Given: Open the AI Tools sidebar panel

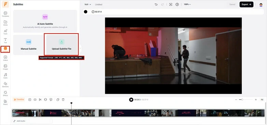Looking at the screenshot, I should [x=5, y=32].
